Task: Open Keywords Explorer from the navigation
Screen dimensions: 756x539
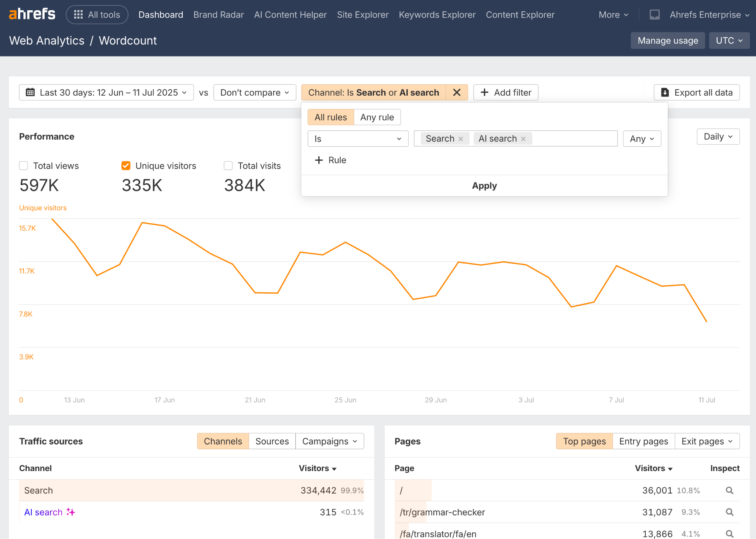Action: [437, 14]
